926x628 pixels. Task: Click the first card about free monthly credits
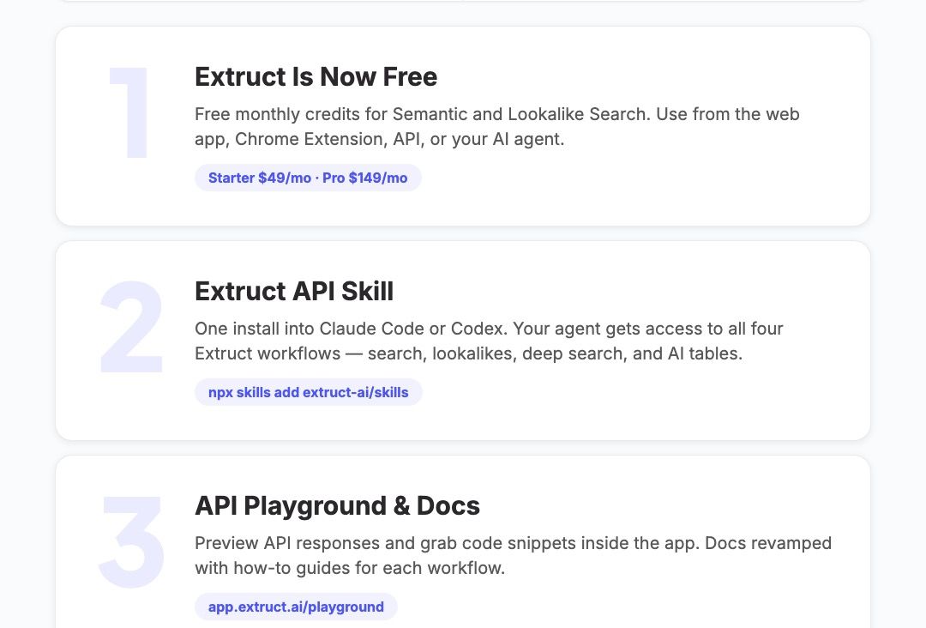pos(463,126)
